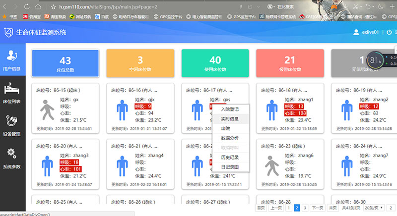Open 电动自行车智能 bookmark
This screenshot has height=216, width=397.
pyautogui.click(x=131, y=17)
